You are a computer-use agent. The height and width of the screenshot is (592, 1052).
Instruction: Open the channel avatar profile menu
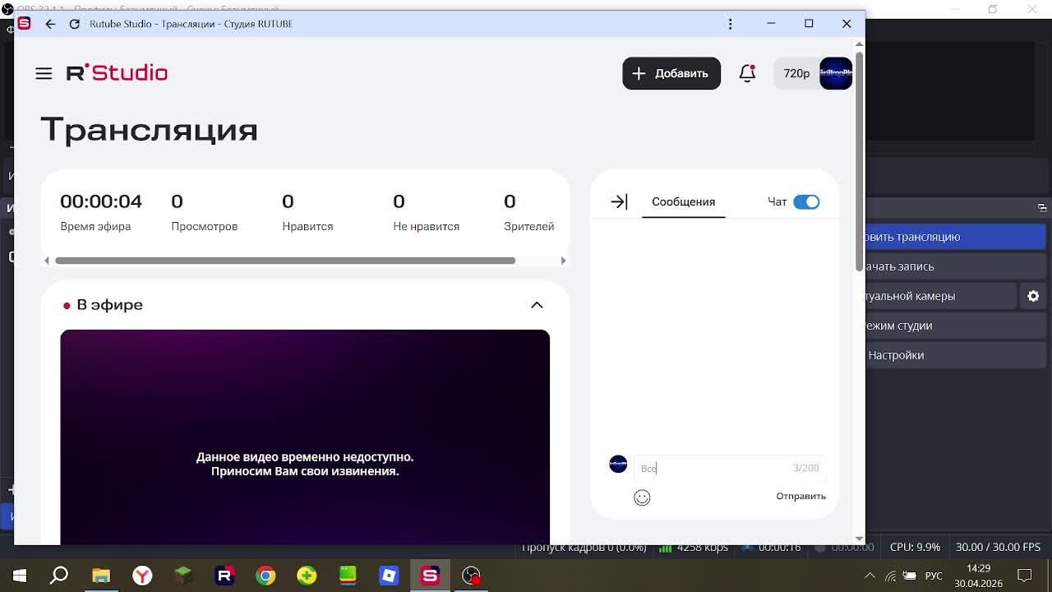pyautogui.click(x=836, y=73)
